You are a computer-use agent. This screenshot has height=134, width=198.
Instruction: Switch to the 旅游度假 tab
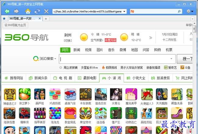161,78
